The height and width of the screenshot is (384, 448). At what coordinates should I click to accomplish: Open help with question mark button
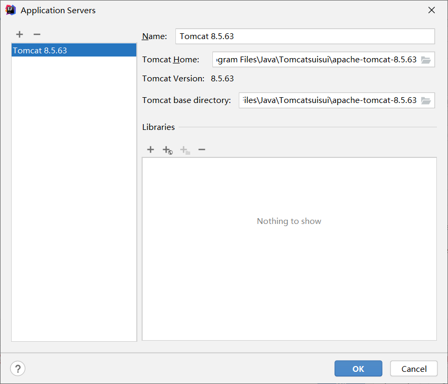(18, 369)
